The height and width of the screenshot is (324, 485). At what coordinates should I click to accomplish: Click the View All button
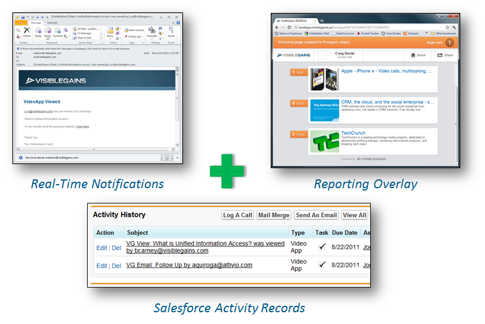pyautogui.click(x=354, y=215)
